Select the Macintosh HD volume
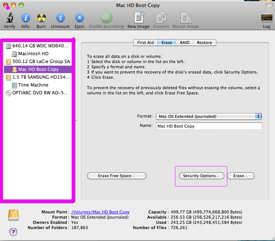This screenshot has height=241, width=275. (x=38, y=53)
